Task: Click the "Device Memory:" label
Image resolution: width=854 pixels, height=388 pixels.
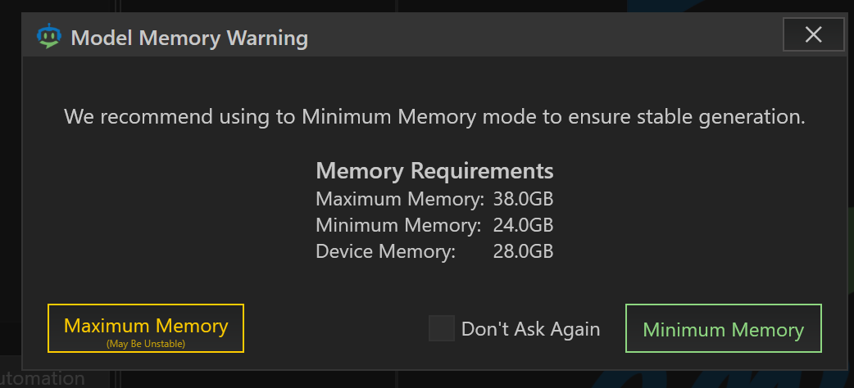Action: click(x=385, y=251)
